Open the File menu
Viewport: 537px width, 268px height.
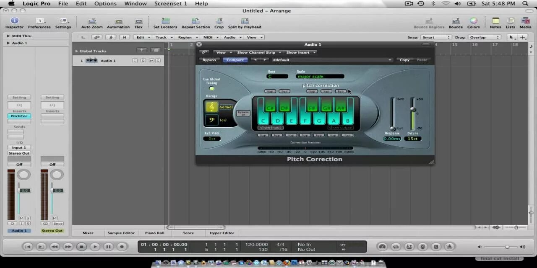pyautogui.click(x=63, y=3)
